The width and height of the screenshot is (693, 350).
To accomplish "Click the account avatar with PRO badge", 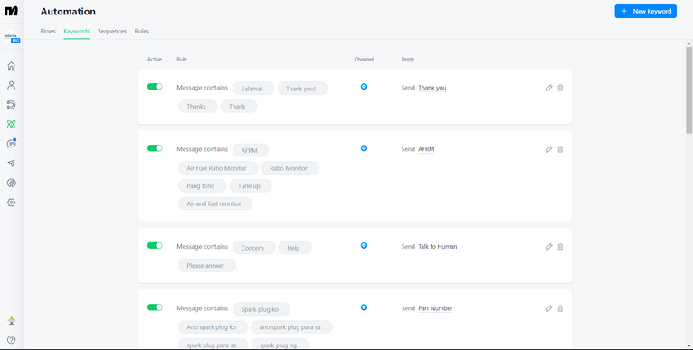I will click(x=12, y=37).
